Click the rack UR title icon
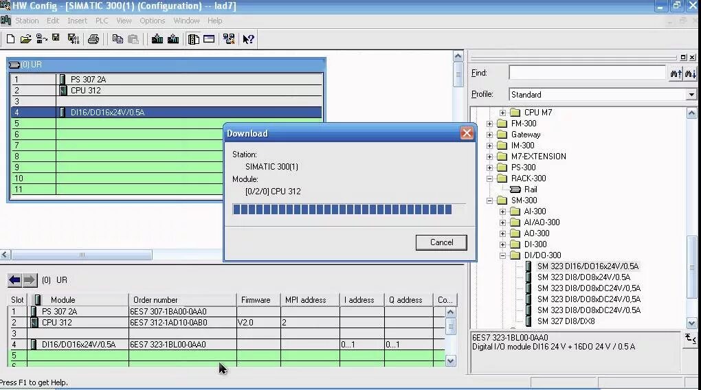This screenshot has width=701, height=390. tap(14, 65)
